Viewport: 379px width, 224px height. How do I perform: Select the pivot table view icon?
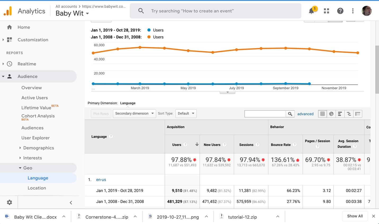[x=358, y=114]
